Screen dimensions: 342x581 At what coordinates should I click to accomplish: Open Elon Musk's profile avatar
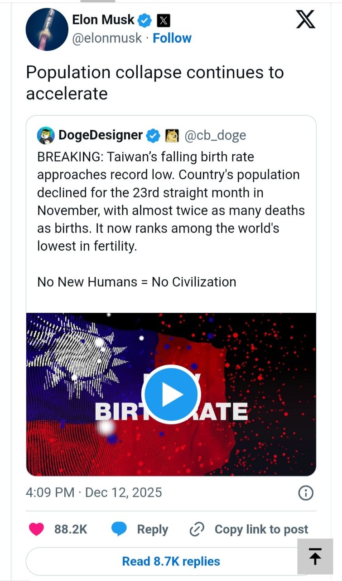(47, 29)
